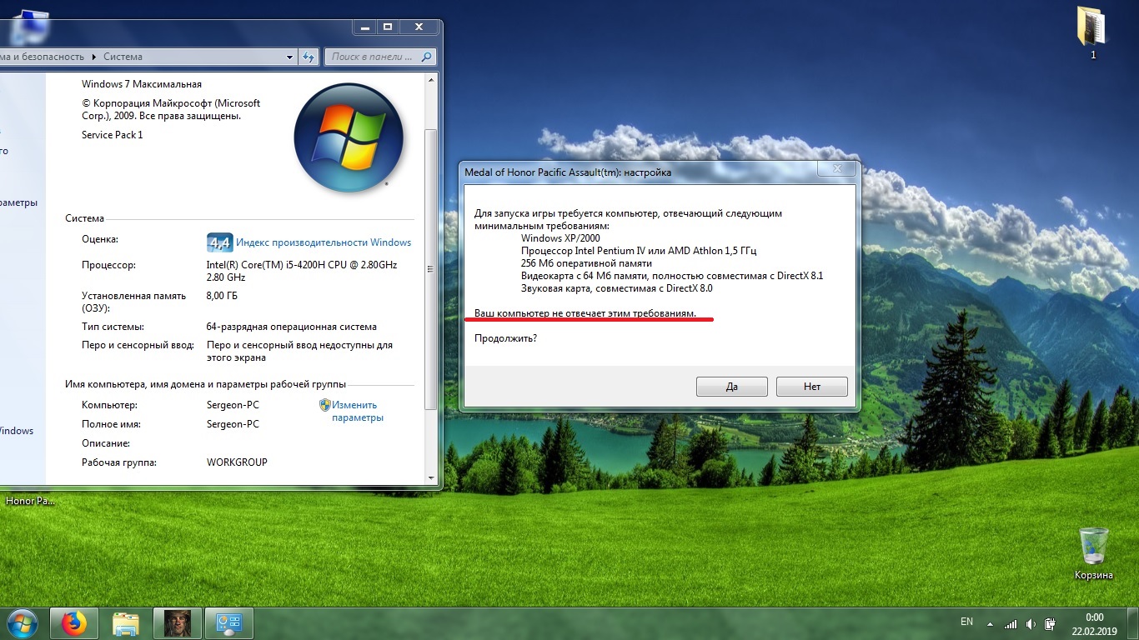This screenshot has height=640, width=1139.
Task: Open Изменить параметры link in System window
Action: pos(357,411)
